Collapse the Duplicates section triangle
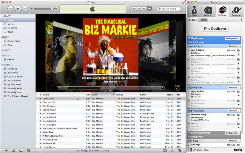The width and height of the screenshot is (245, 153). click(189, 38)
